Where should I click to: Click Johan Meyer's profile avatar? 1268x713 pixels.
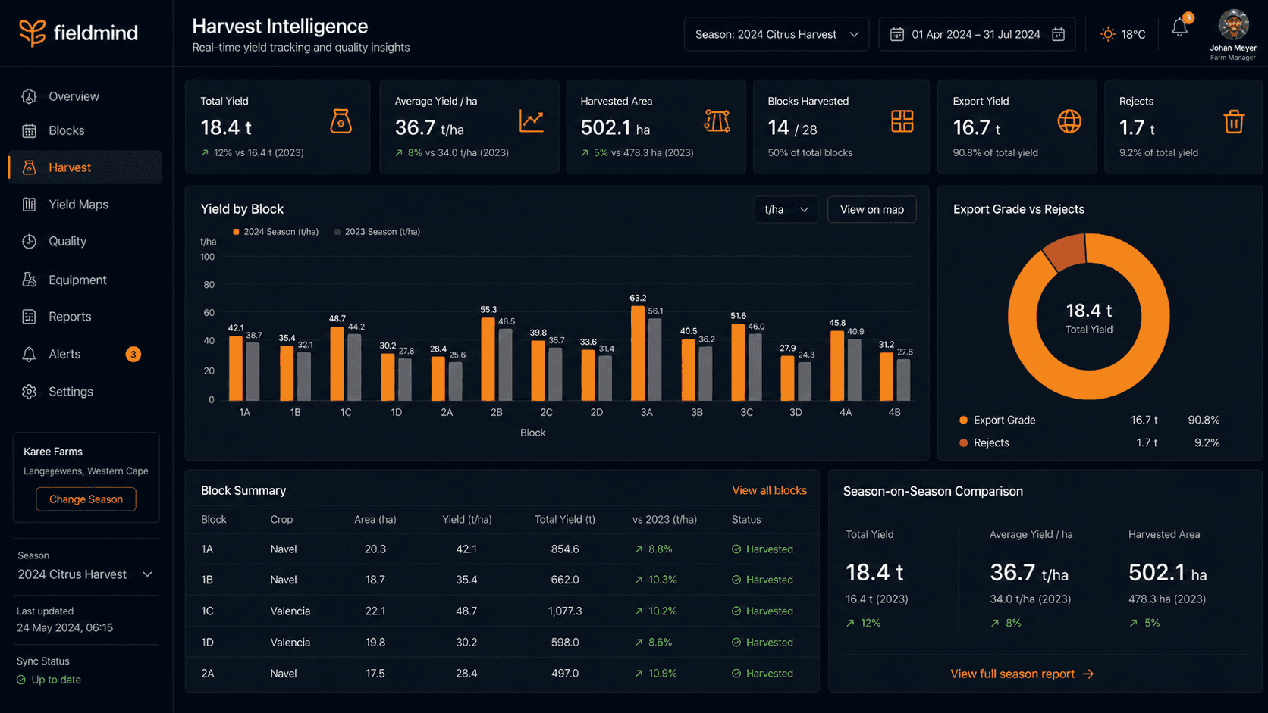pos(1233,25)
